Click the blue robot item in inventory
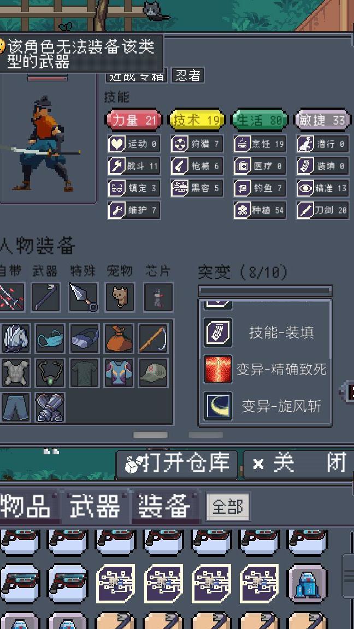The image size is (354, 629). (x=307, y=584)
